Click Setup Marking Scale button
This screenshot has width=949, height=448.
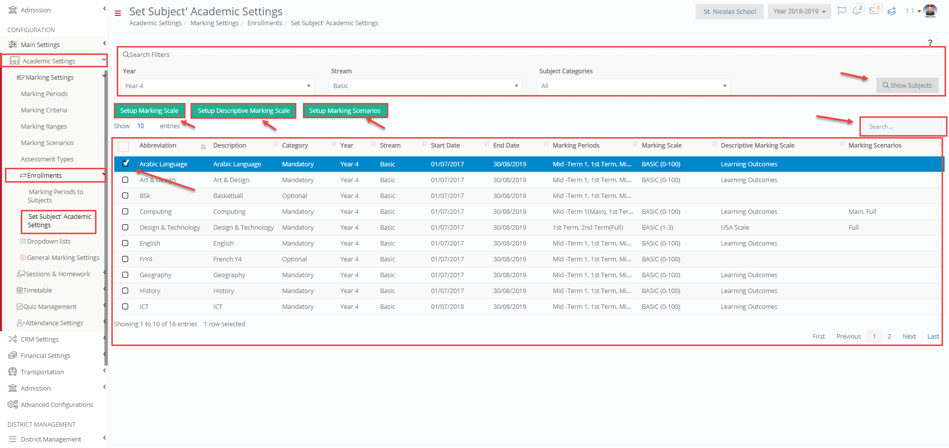click(x=149, y=110)
